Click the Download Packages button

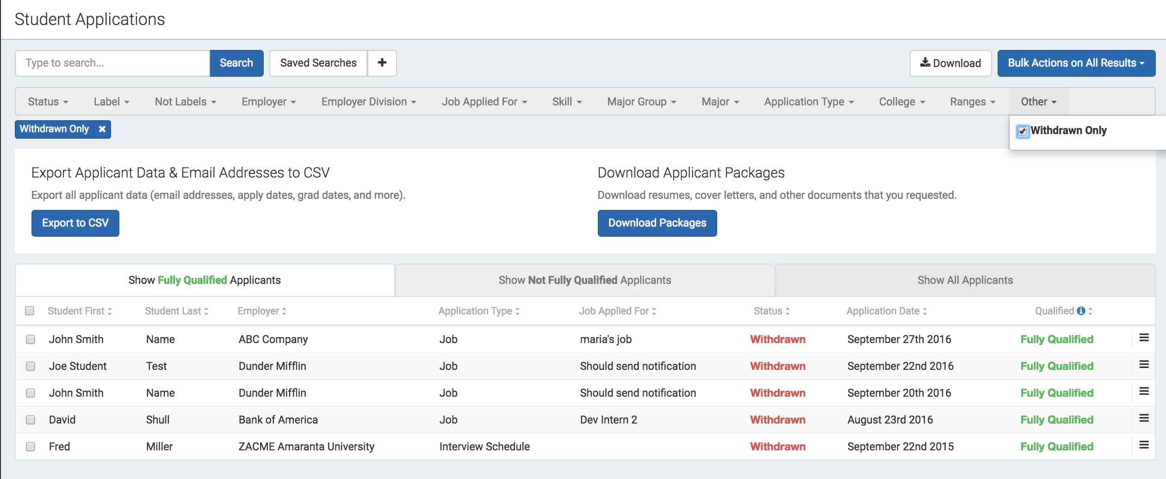(x=657, y=223)
